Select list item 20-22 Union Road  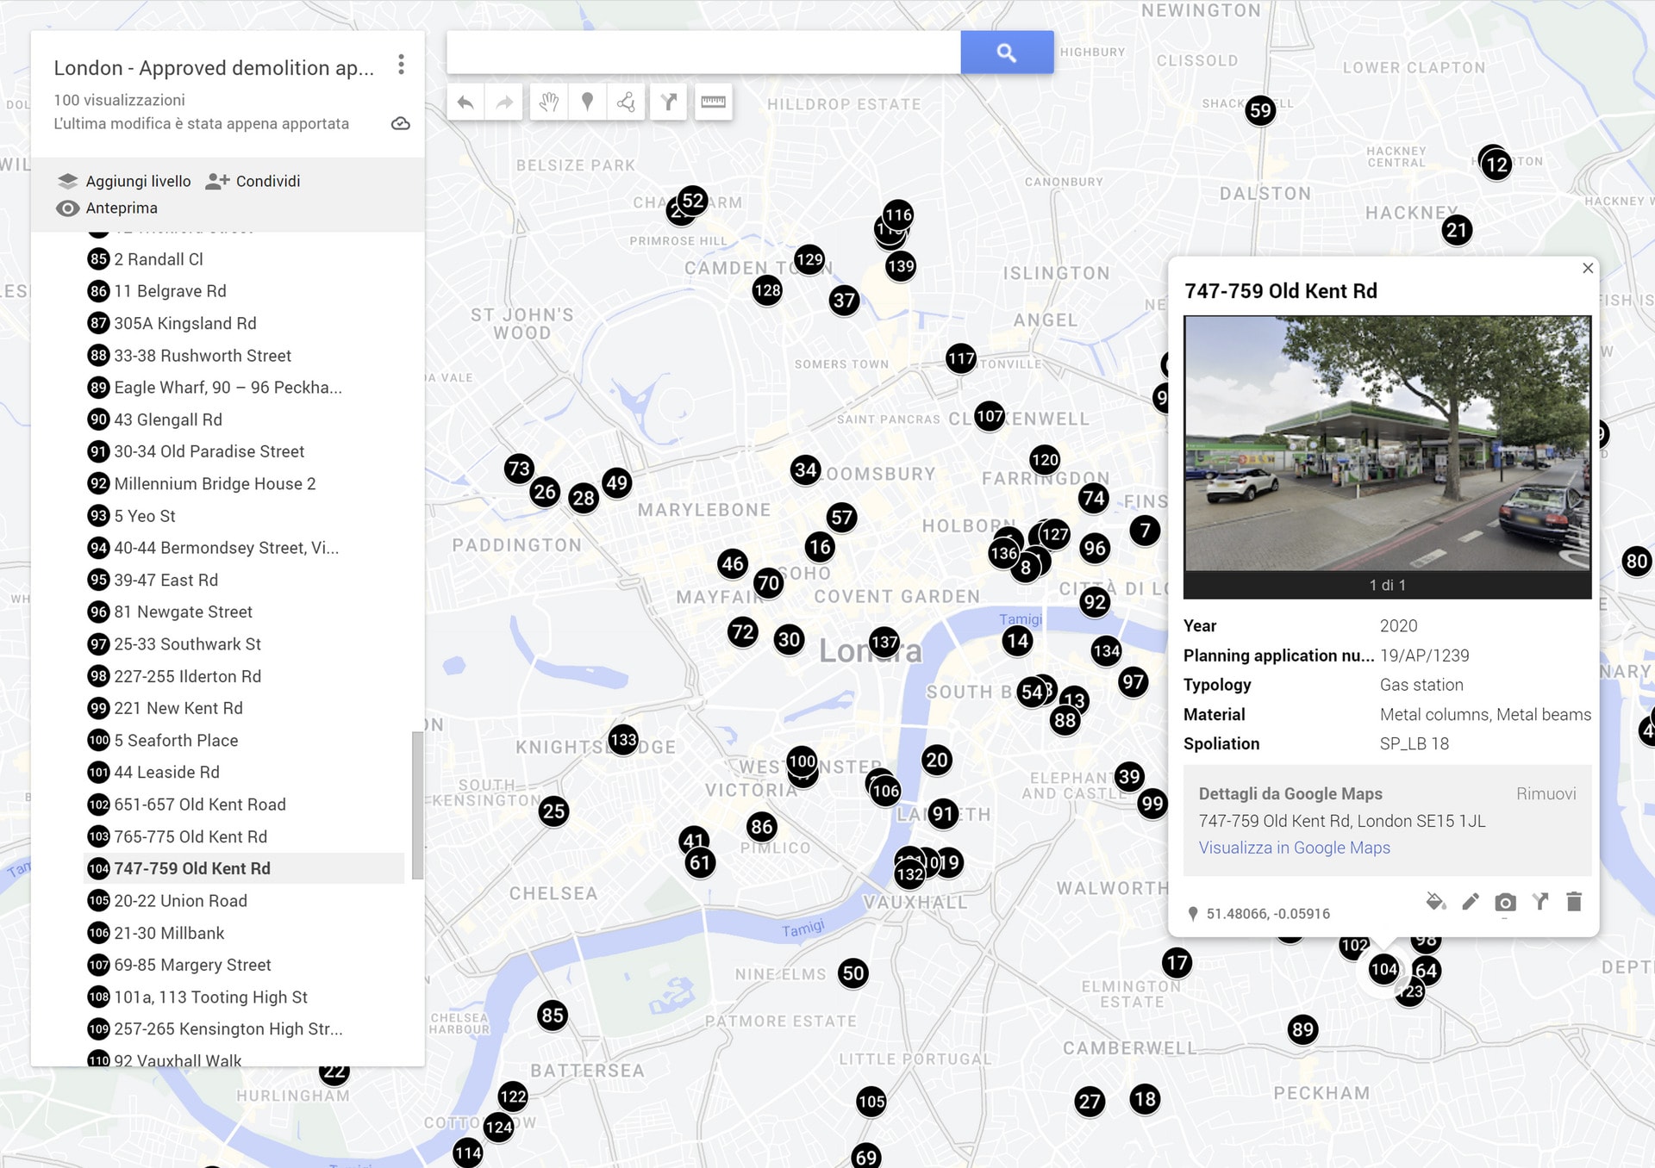[244, 901]
